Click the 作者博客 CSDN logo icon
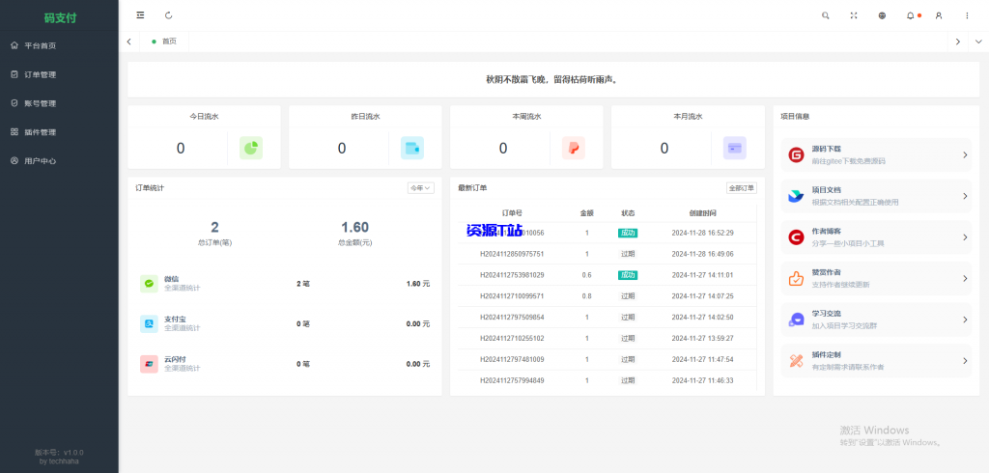The width and height of the screenshot is (989, 473). tap(796, 237)
